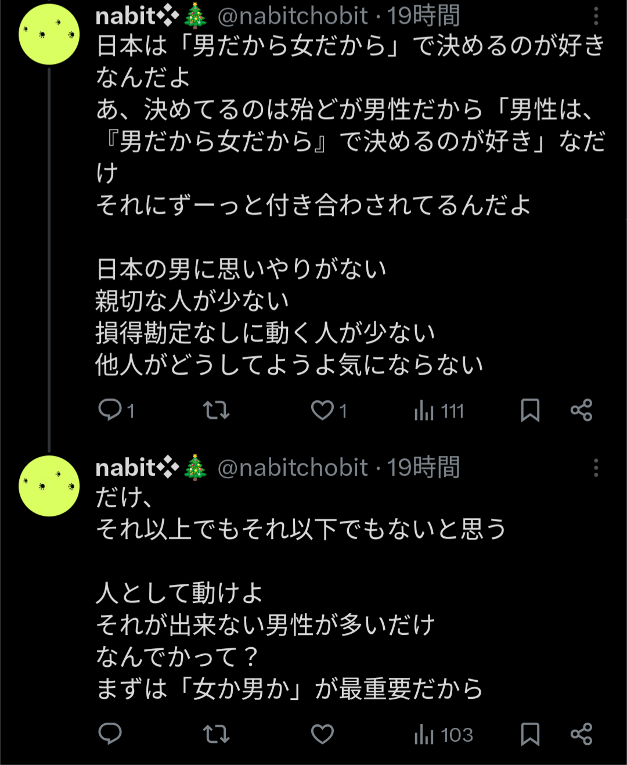Reply to the second nabit post

point(110,734)
